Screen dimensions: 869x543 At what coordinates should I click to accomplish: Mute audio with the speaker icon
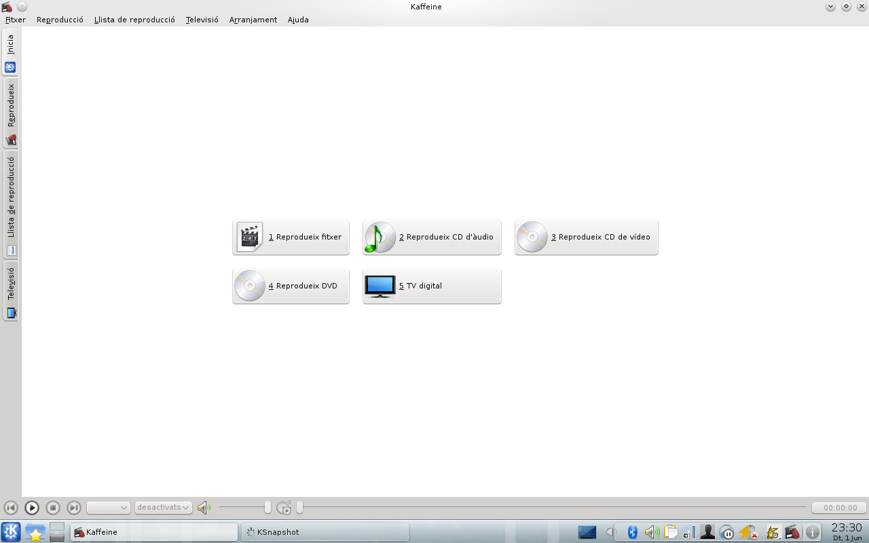pos(204,508)
